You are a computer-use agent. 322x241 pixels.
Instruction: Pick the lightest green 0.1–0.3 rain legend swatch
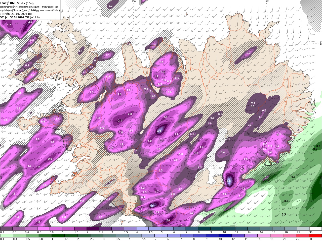(x=6, y=236)
